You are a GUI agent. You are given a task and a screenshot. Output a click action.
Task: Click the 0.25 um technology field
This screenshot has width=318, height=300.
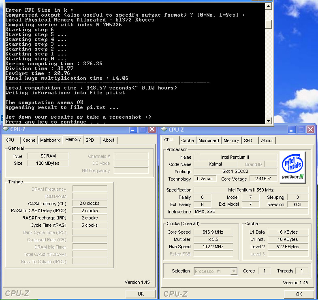pos(205,179)
